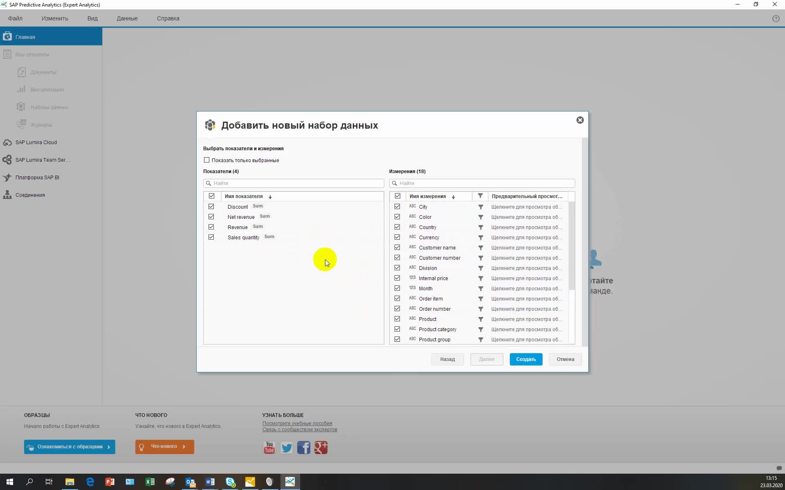Select Главная in the sidebar
Image resolution: width=785 pixels, height=490 pixels.
(x=51, y=37)
